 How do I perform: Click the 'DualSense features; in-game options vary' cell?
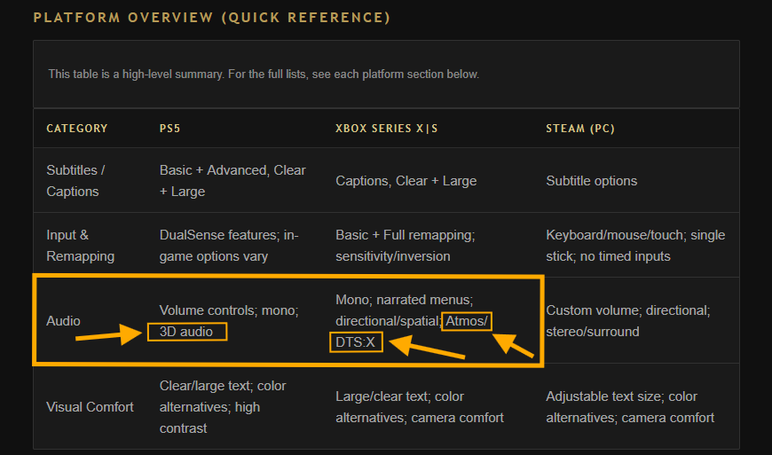point(229,246)
